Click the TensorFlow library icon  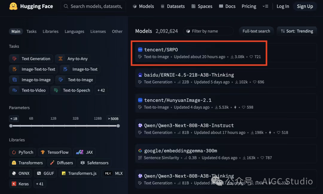(x=43, y=152)
